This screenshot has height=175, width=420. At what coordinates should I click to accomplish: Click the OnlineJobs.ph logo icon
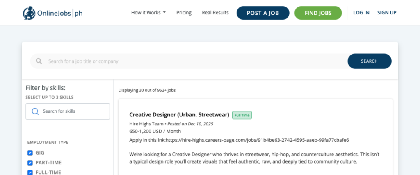tap(29, 13)
